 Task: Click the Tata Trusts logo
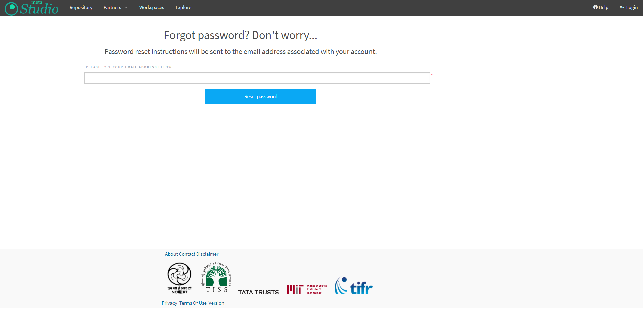[x=258, y=292]
